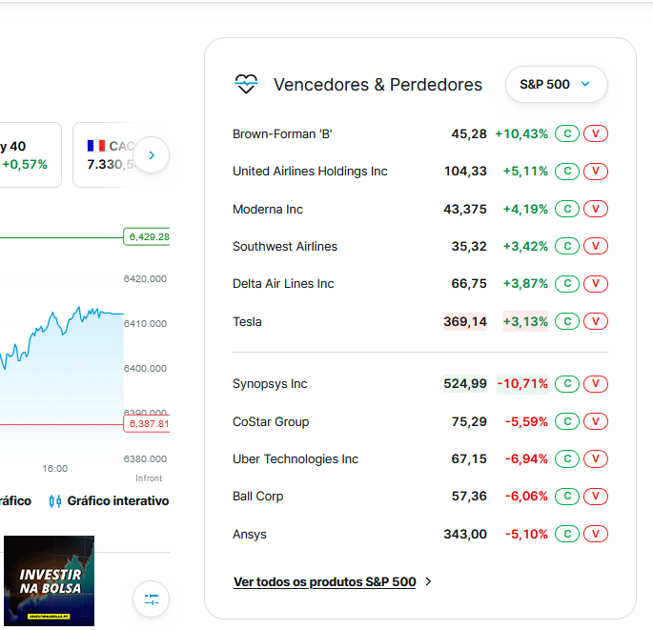Open the S&P 500 index dropdown
653x630 pixels.
(556, 84)
